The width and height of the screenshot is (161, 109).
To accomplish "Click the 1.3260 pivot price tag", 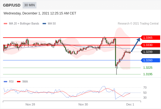I will pos(150,60).
